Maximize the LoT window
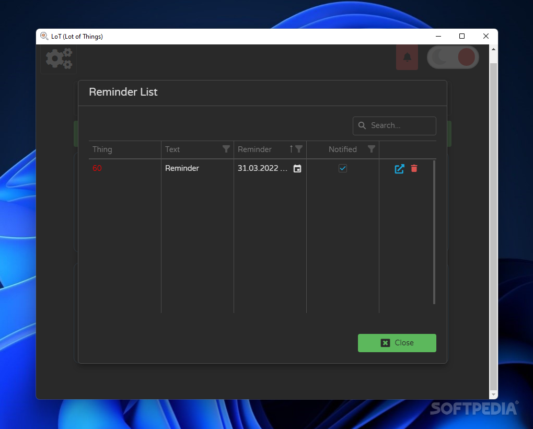This screenshot has width=533, height=429. pos(461,36)
